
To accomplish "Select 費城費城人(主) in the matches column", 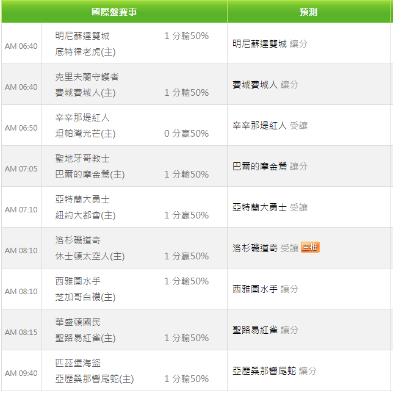I will pos(85,93).
